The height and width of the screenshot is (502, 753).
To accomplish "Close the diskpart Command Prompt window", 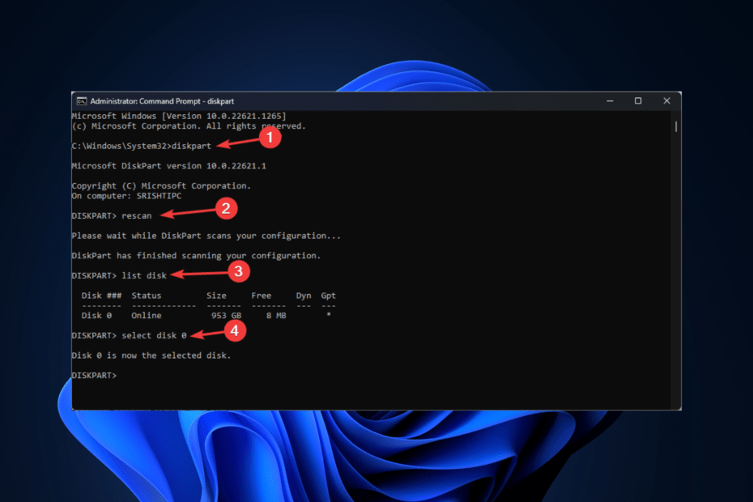I will pyautogui.click(x=666, y=101).
